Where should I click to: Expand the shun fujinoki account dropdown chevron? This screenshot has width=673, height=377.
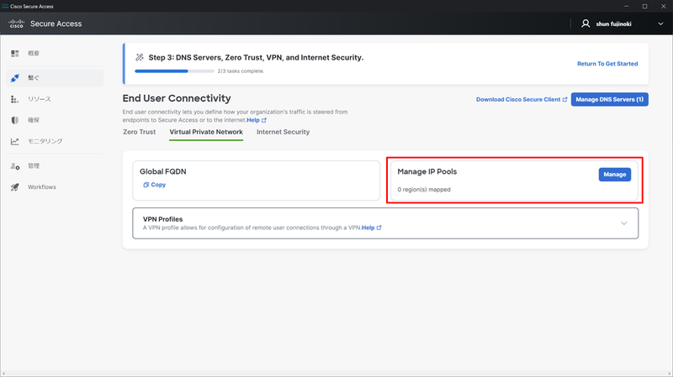pos(660,24)
